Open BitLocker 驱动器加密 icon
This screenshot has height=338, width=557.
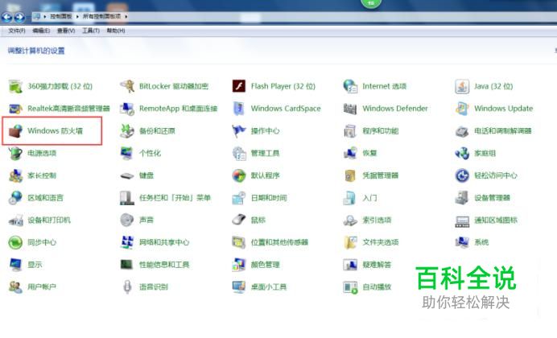pos(127,86)
